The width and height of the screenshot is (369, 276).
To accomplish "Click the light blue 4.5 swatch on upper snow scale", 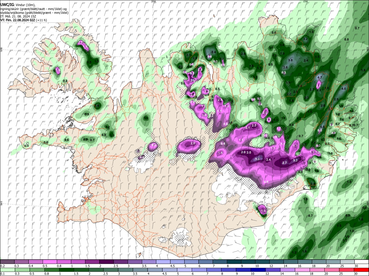I will pos(177,262).
